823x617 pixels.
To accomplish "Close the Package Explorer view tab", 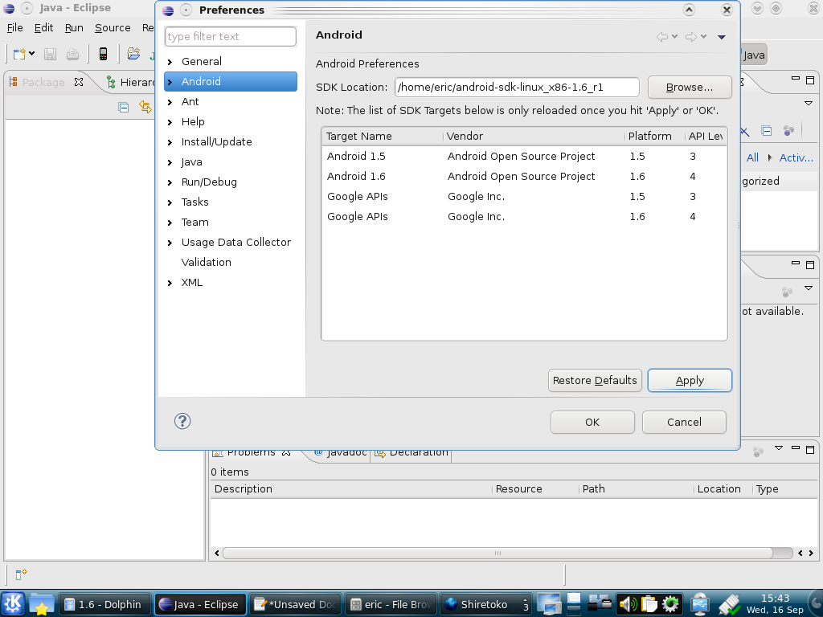I will tap(79, 82).
